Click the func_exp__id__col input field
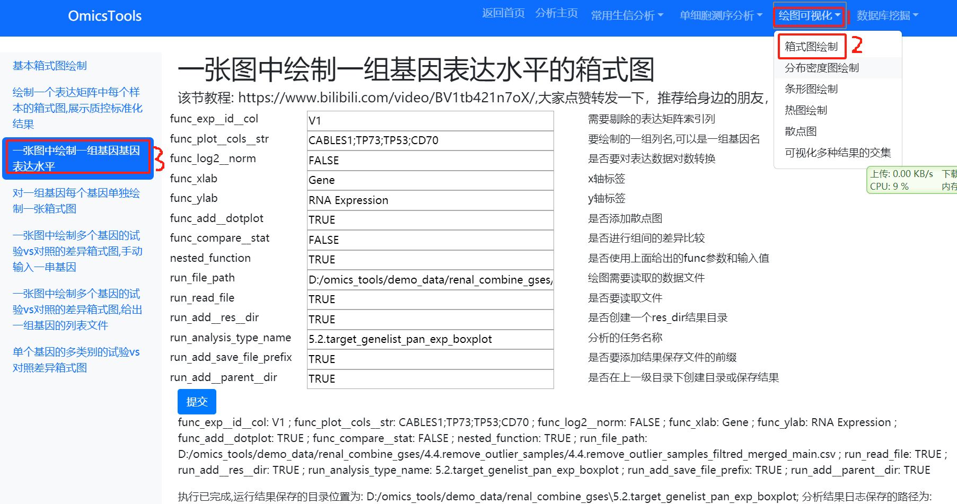Viewport: 957px width, 504px height. [x=431, y=121]
